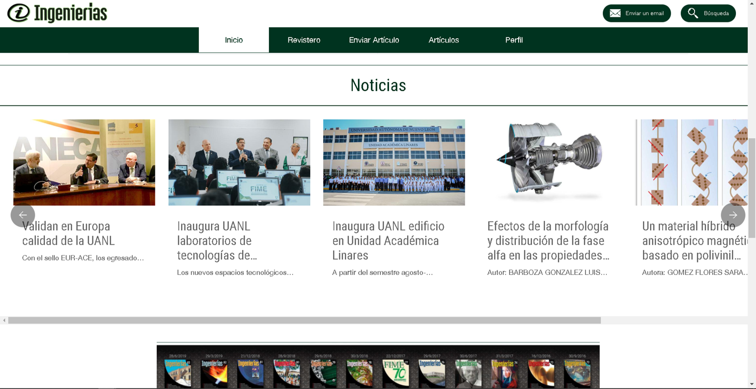The image size is (756, 389).
Task: Open headline Validan en Europa calidad de la UANL
Action: point(68,233)
